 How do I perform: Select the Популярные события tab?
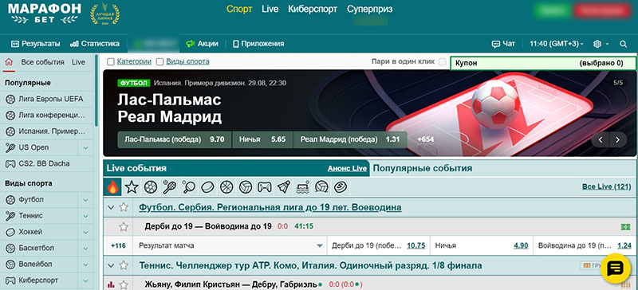(x=423, y=168)
